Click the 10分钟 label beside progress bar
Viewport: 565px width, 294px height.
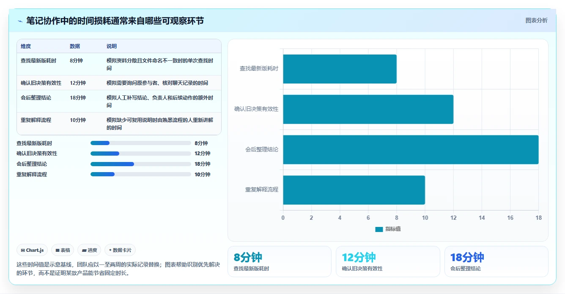[x=203, y=175]
